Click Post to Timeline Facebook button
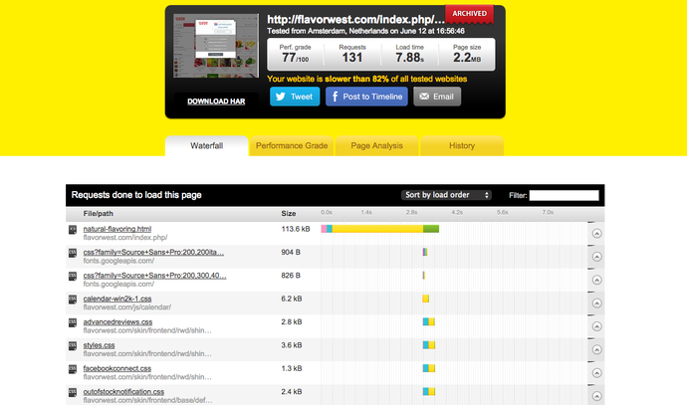Screen dimensions: 687x405 (x=366, y=97)
